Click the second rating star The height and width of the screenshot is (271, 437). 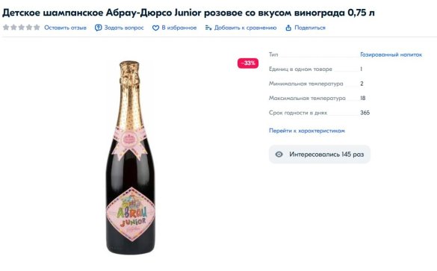[x=13, y=28]
